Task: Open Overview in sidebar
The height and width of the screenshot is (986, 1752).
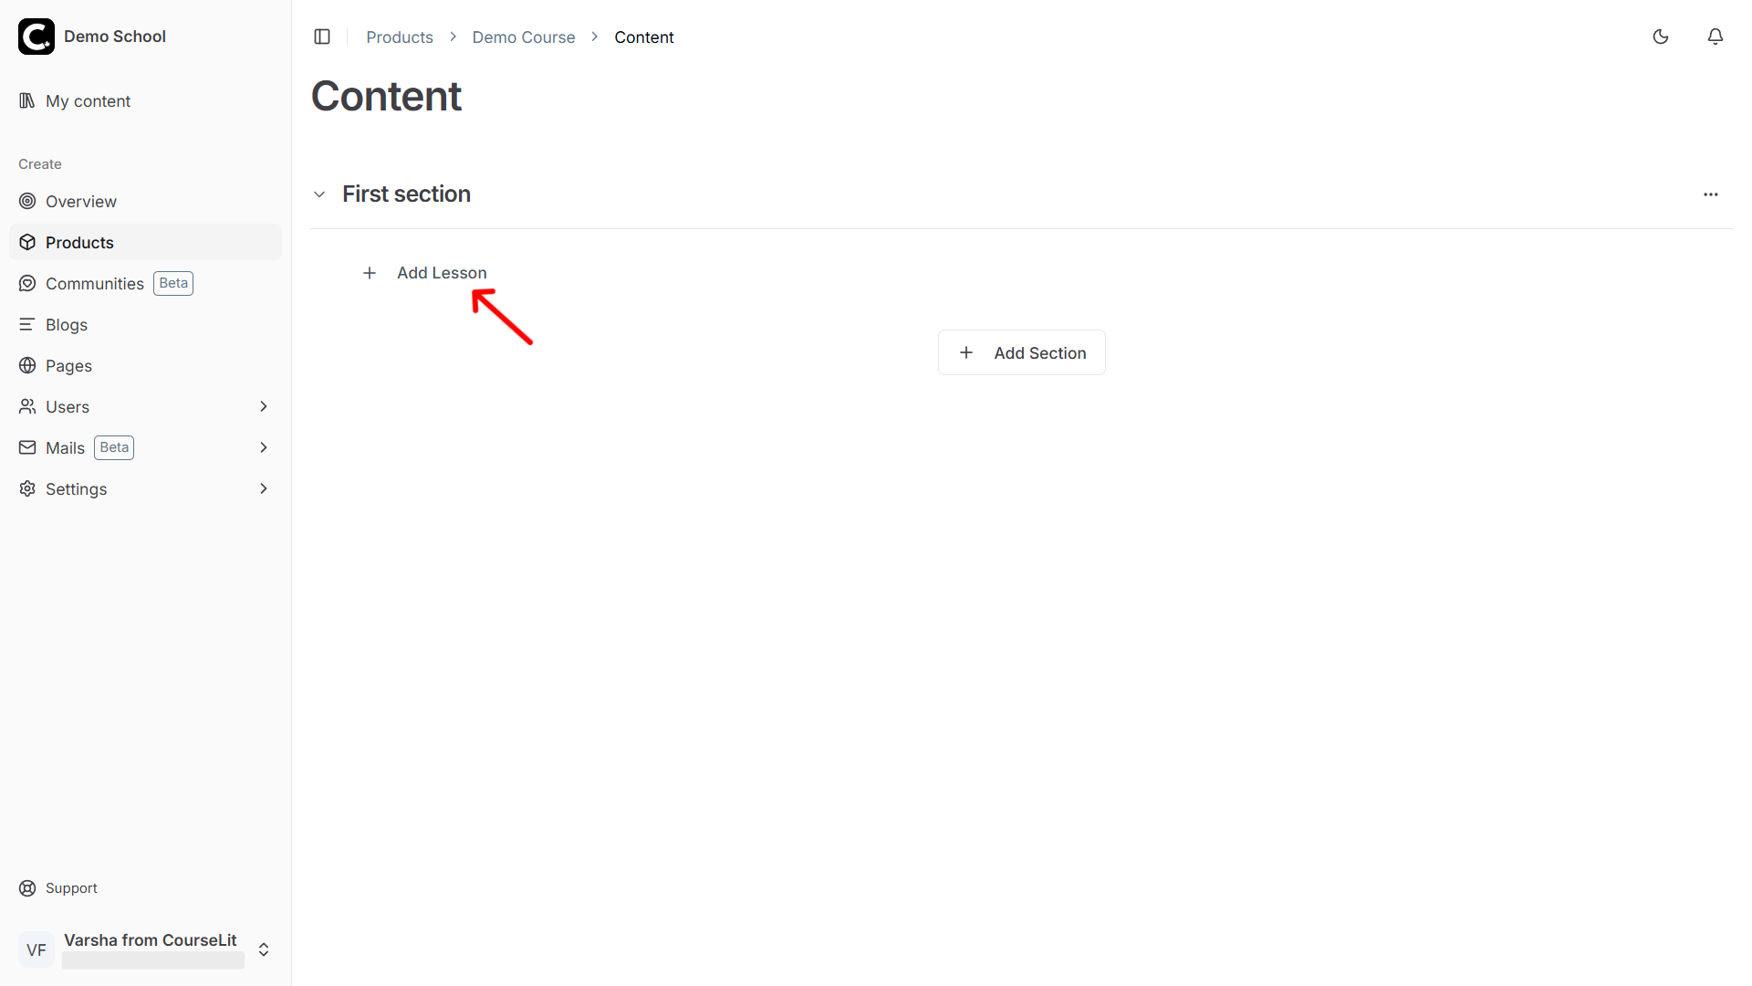Action: [x=80, y=202]
